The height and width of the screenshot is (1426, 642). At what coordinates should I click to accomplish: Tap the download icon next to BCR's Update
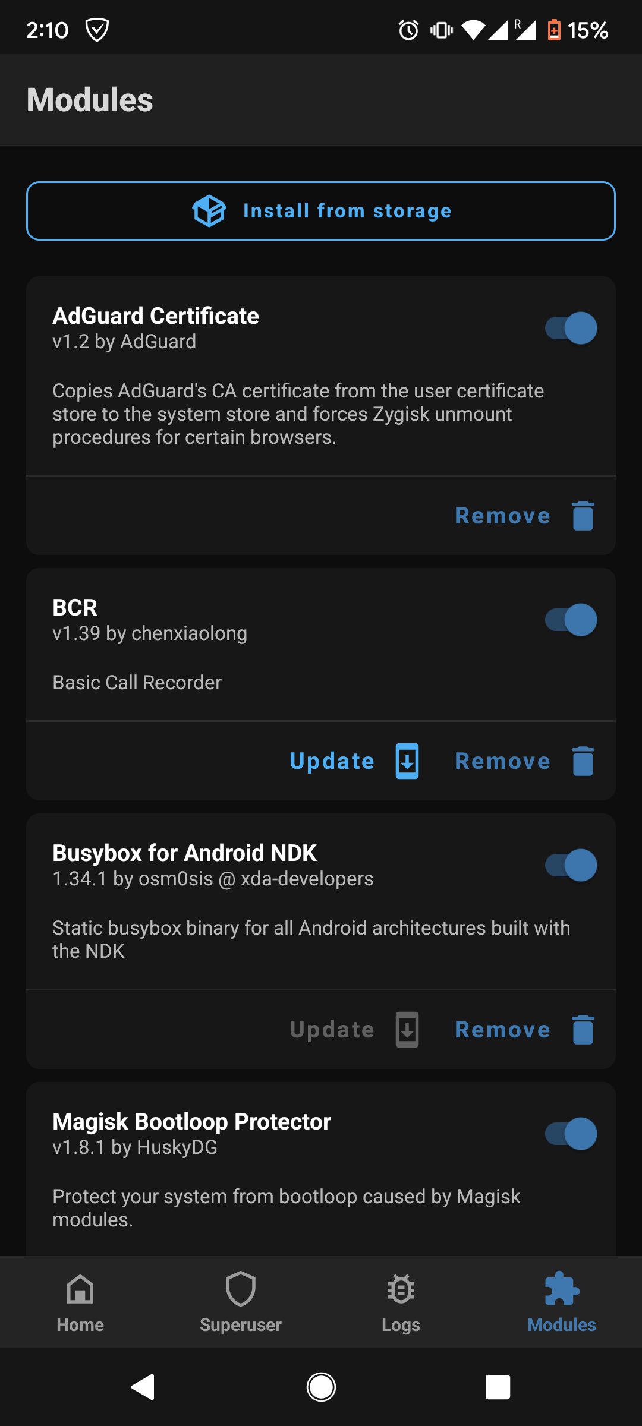click(x=407, y=761)
